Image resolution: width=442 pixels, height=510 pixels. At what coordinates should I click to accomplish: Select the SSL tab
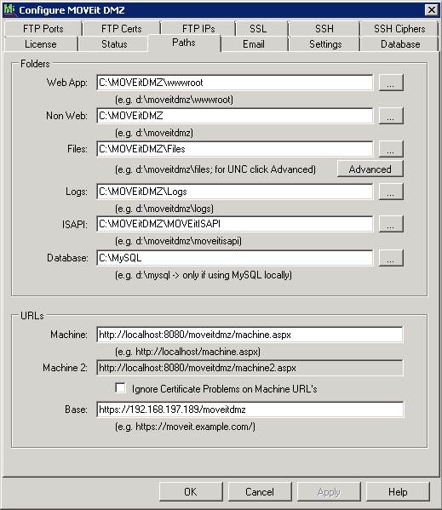[258, 29]
